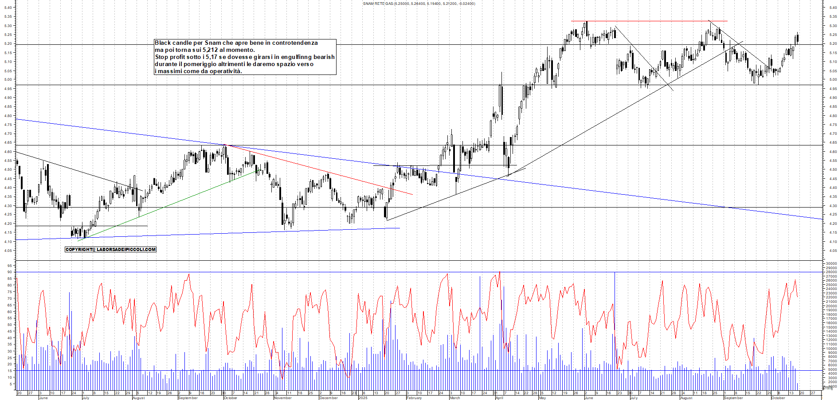
Task: Select the 'Black candle per Snam' annotation box
Action: click(x=245, y=57)
